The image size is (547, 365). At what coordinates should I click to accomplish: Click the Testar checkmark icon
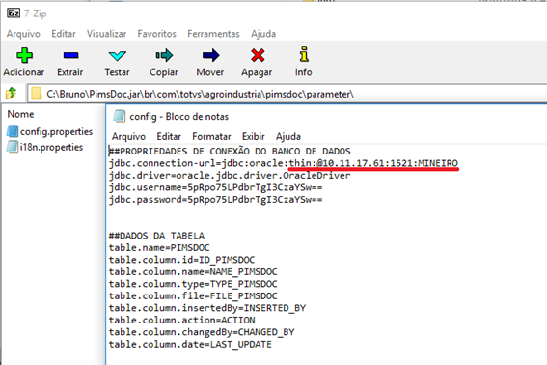117,56
